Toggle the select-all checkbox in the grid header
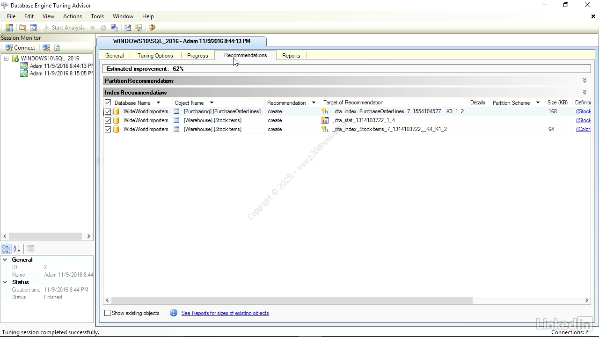Screen dimensions: 599x337 point(108,103)
